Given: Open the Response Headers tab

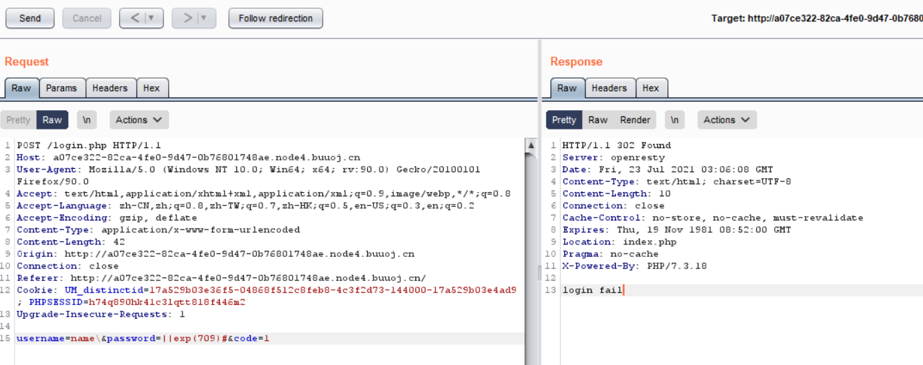Looking at the screenshot, I should [609, 88].
